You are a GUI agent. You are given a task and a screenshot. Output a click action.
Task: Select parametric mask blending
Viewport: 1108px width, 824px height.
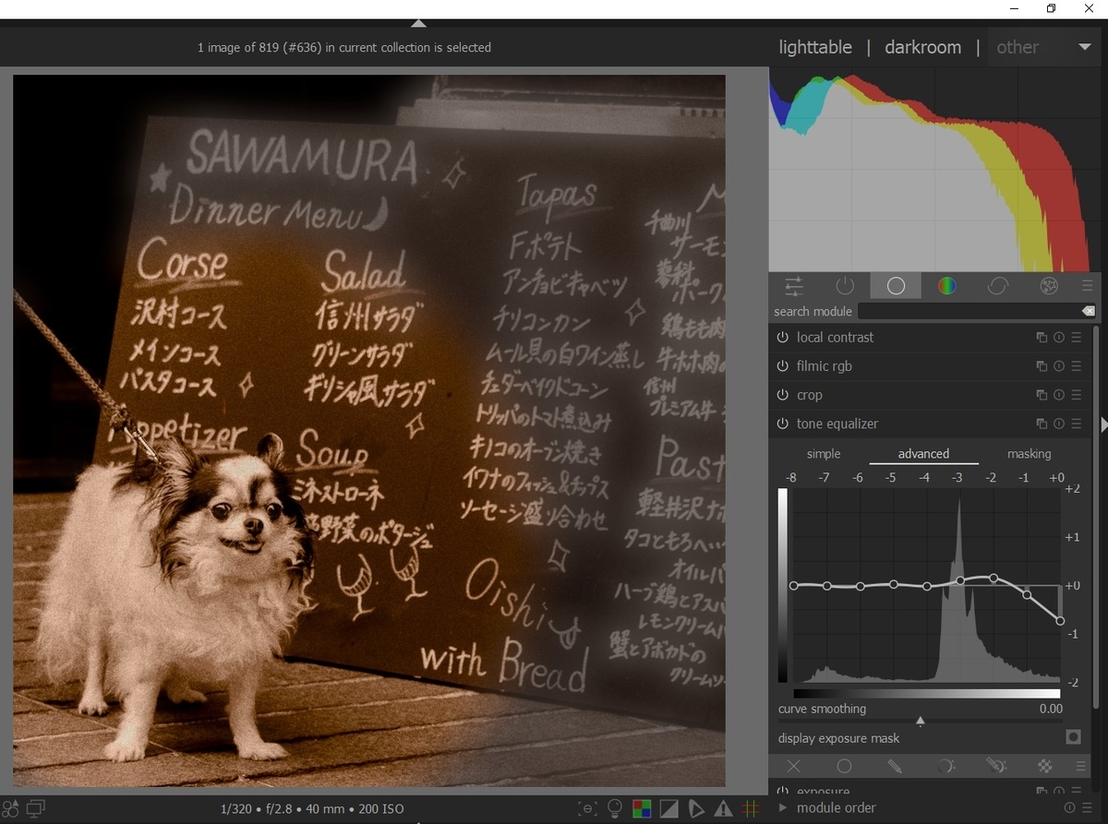pyautogui.click(x=945, y=766)
